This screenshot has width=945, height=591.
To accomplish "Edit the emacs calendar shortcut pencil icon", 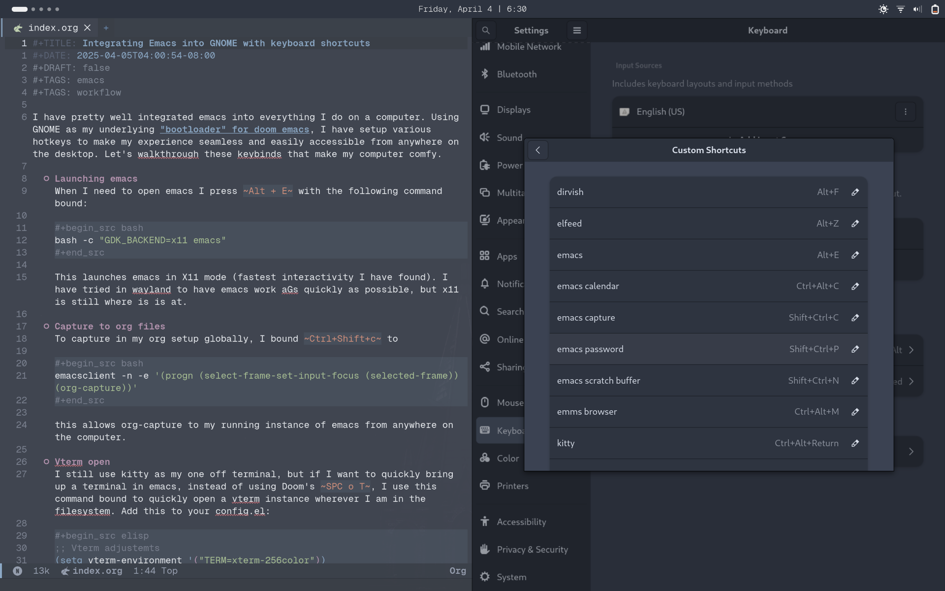I will tap(855, 286).
